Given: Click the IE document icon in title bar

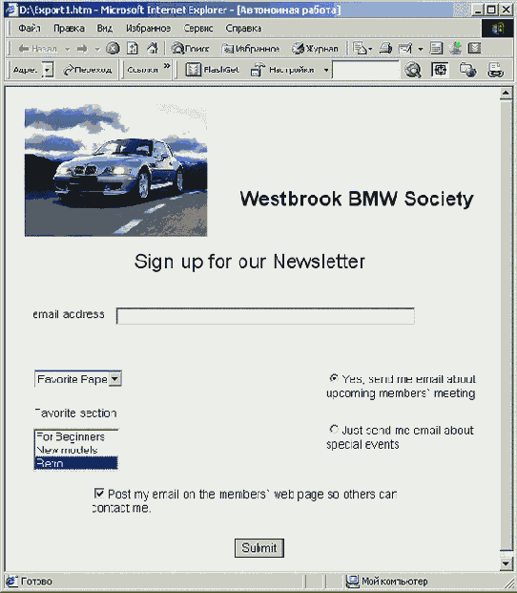Looking at the screenshot, I should [x=11, y=10].
